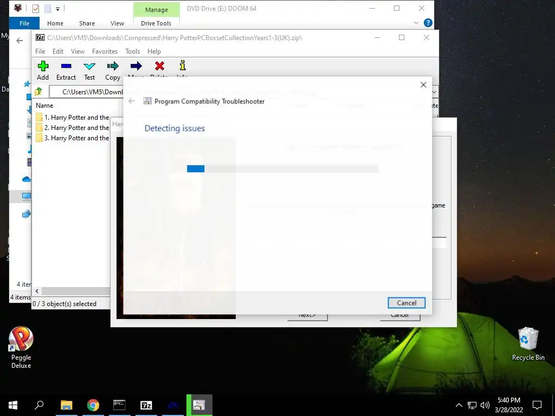The width and height of the screenshot is (555, 416).
Task: Run the Test tool in 7-Zip
Action: click(x=89, y=70)
